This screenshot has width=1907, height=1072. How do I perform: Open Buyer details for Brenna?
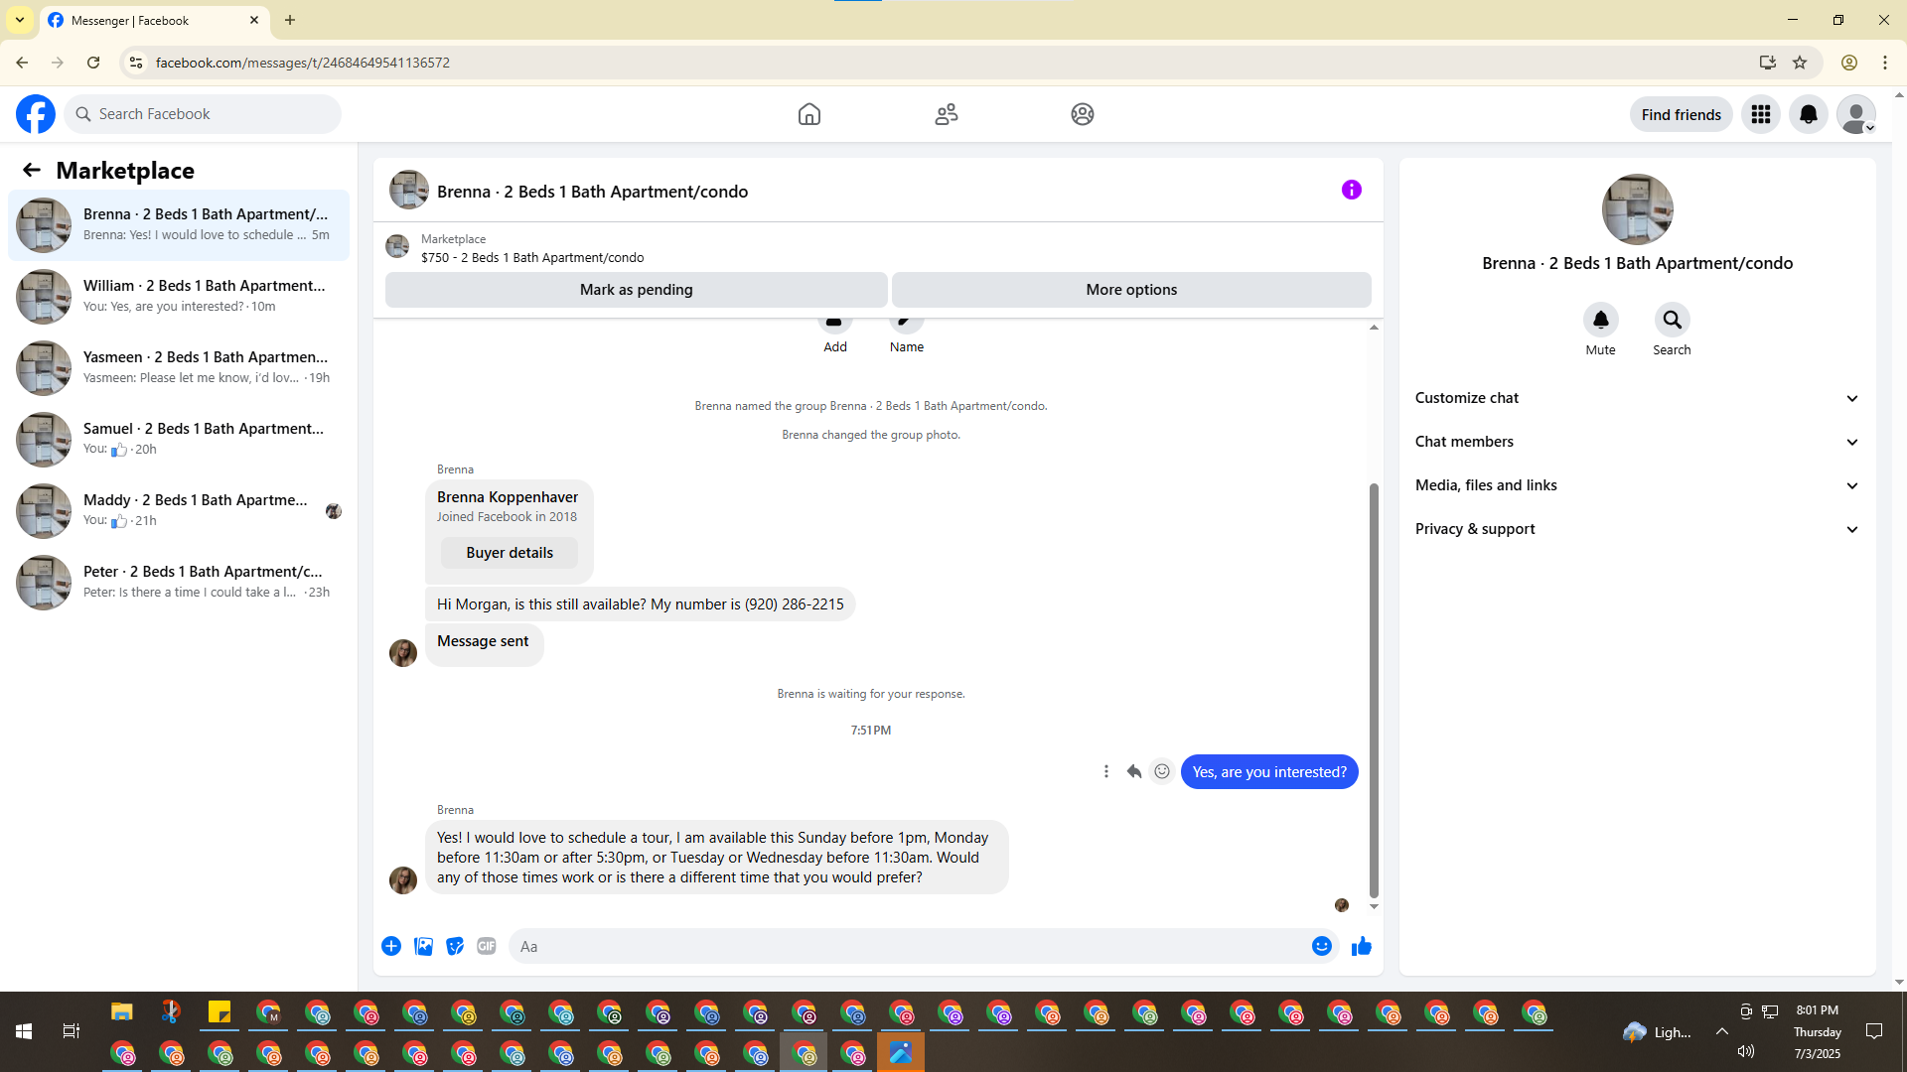tap(510, 553)
